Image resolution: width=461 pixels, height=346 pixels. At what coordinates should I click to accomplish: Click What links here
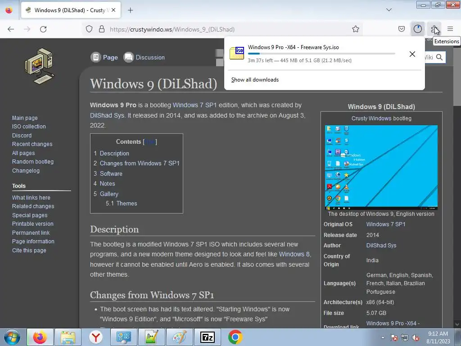point(31,198)
